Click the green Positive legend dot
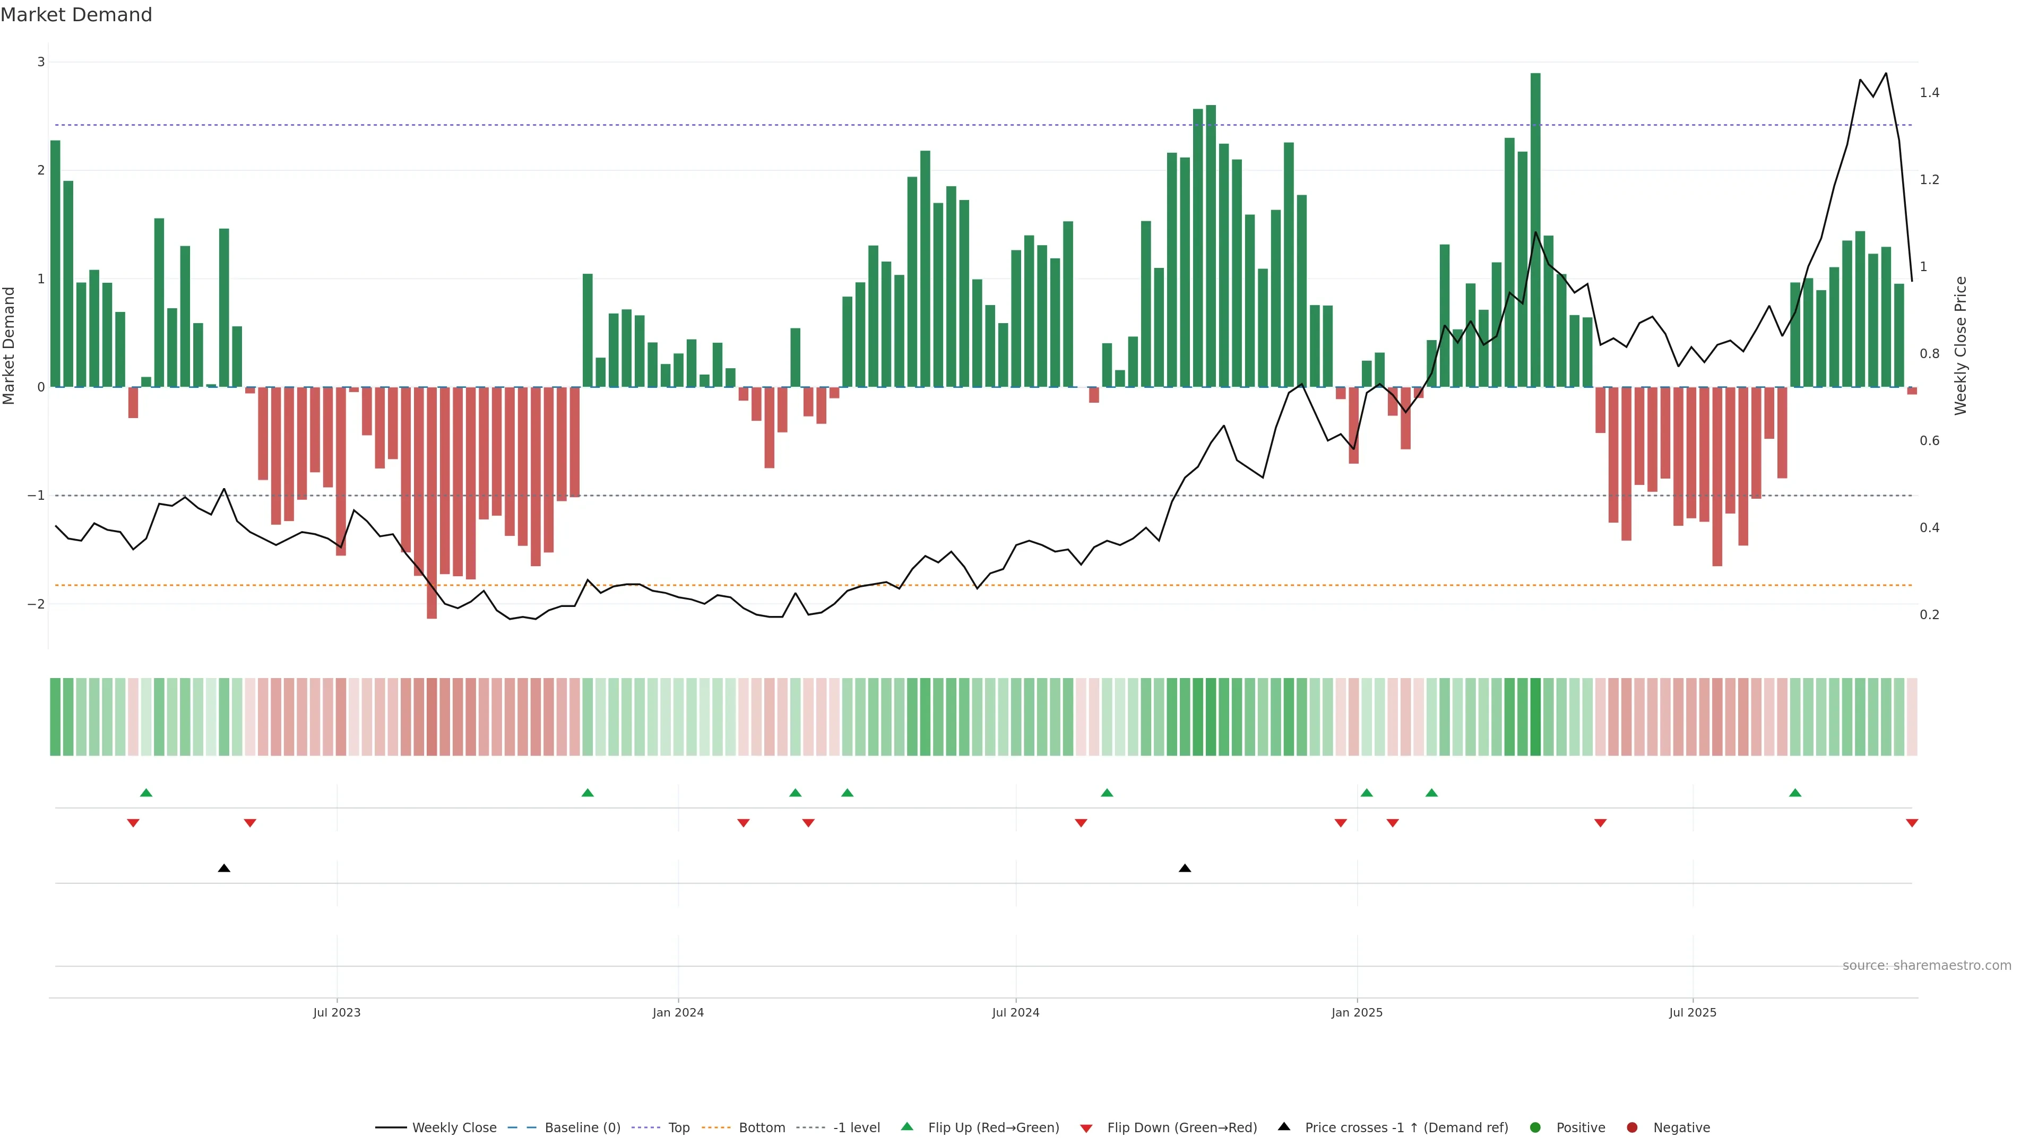Image resolution: width=2038 pixels, height=1146 pixels. [1535, 1128]
